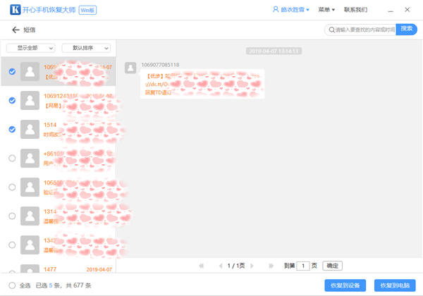The width and height of the screenshot is (423, 296).
Task: Click the back arrow next to 短信
Action: (15, 30)
